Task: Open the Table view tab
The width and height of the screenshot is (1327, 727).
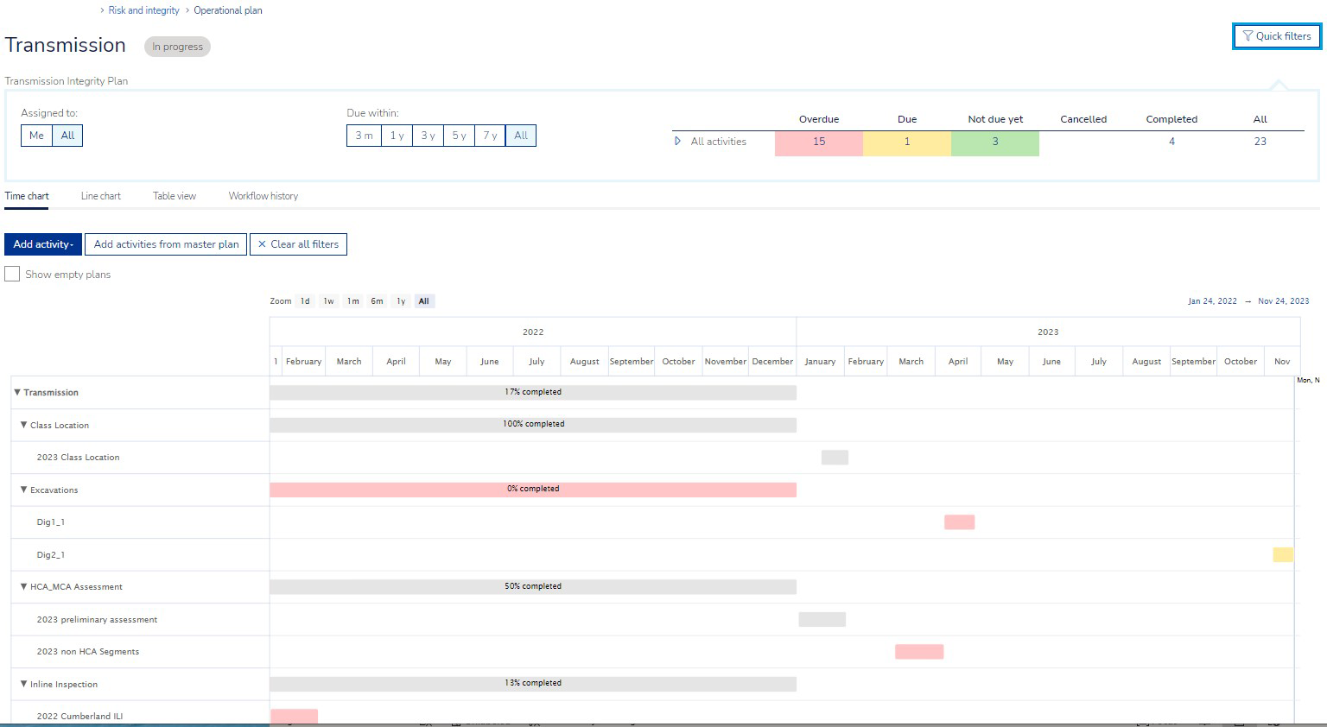Action: 175,196
